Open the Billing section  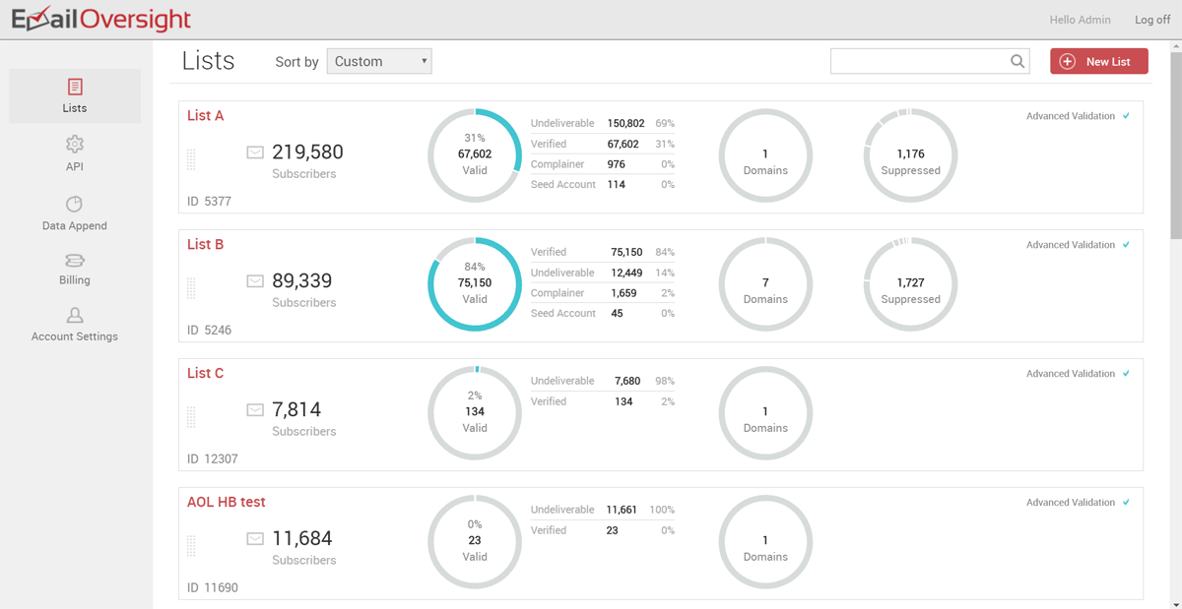(74, 269)
